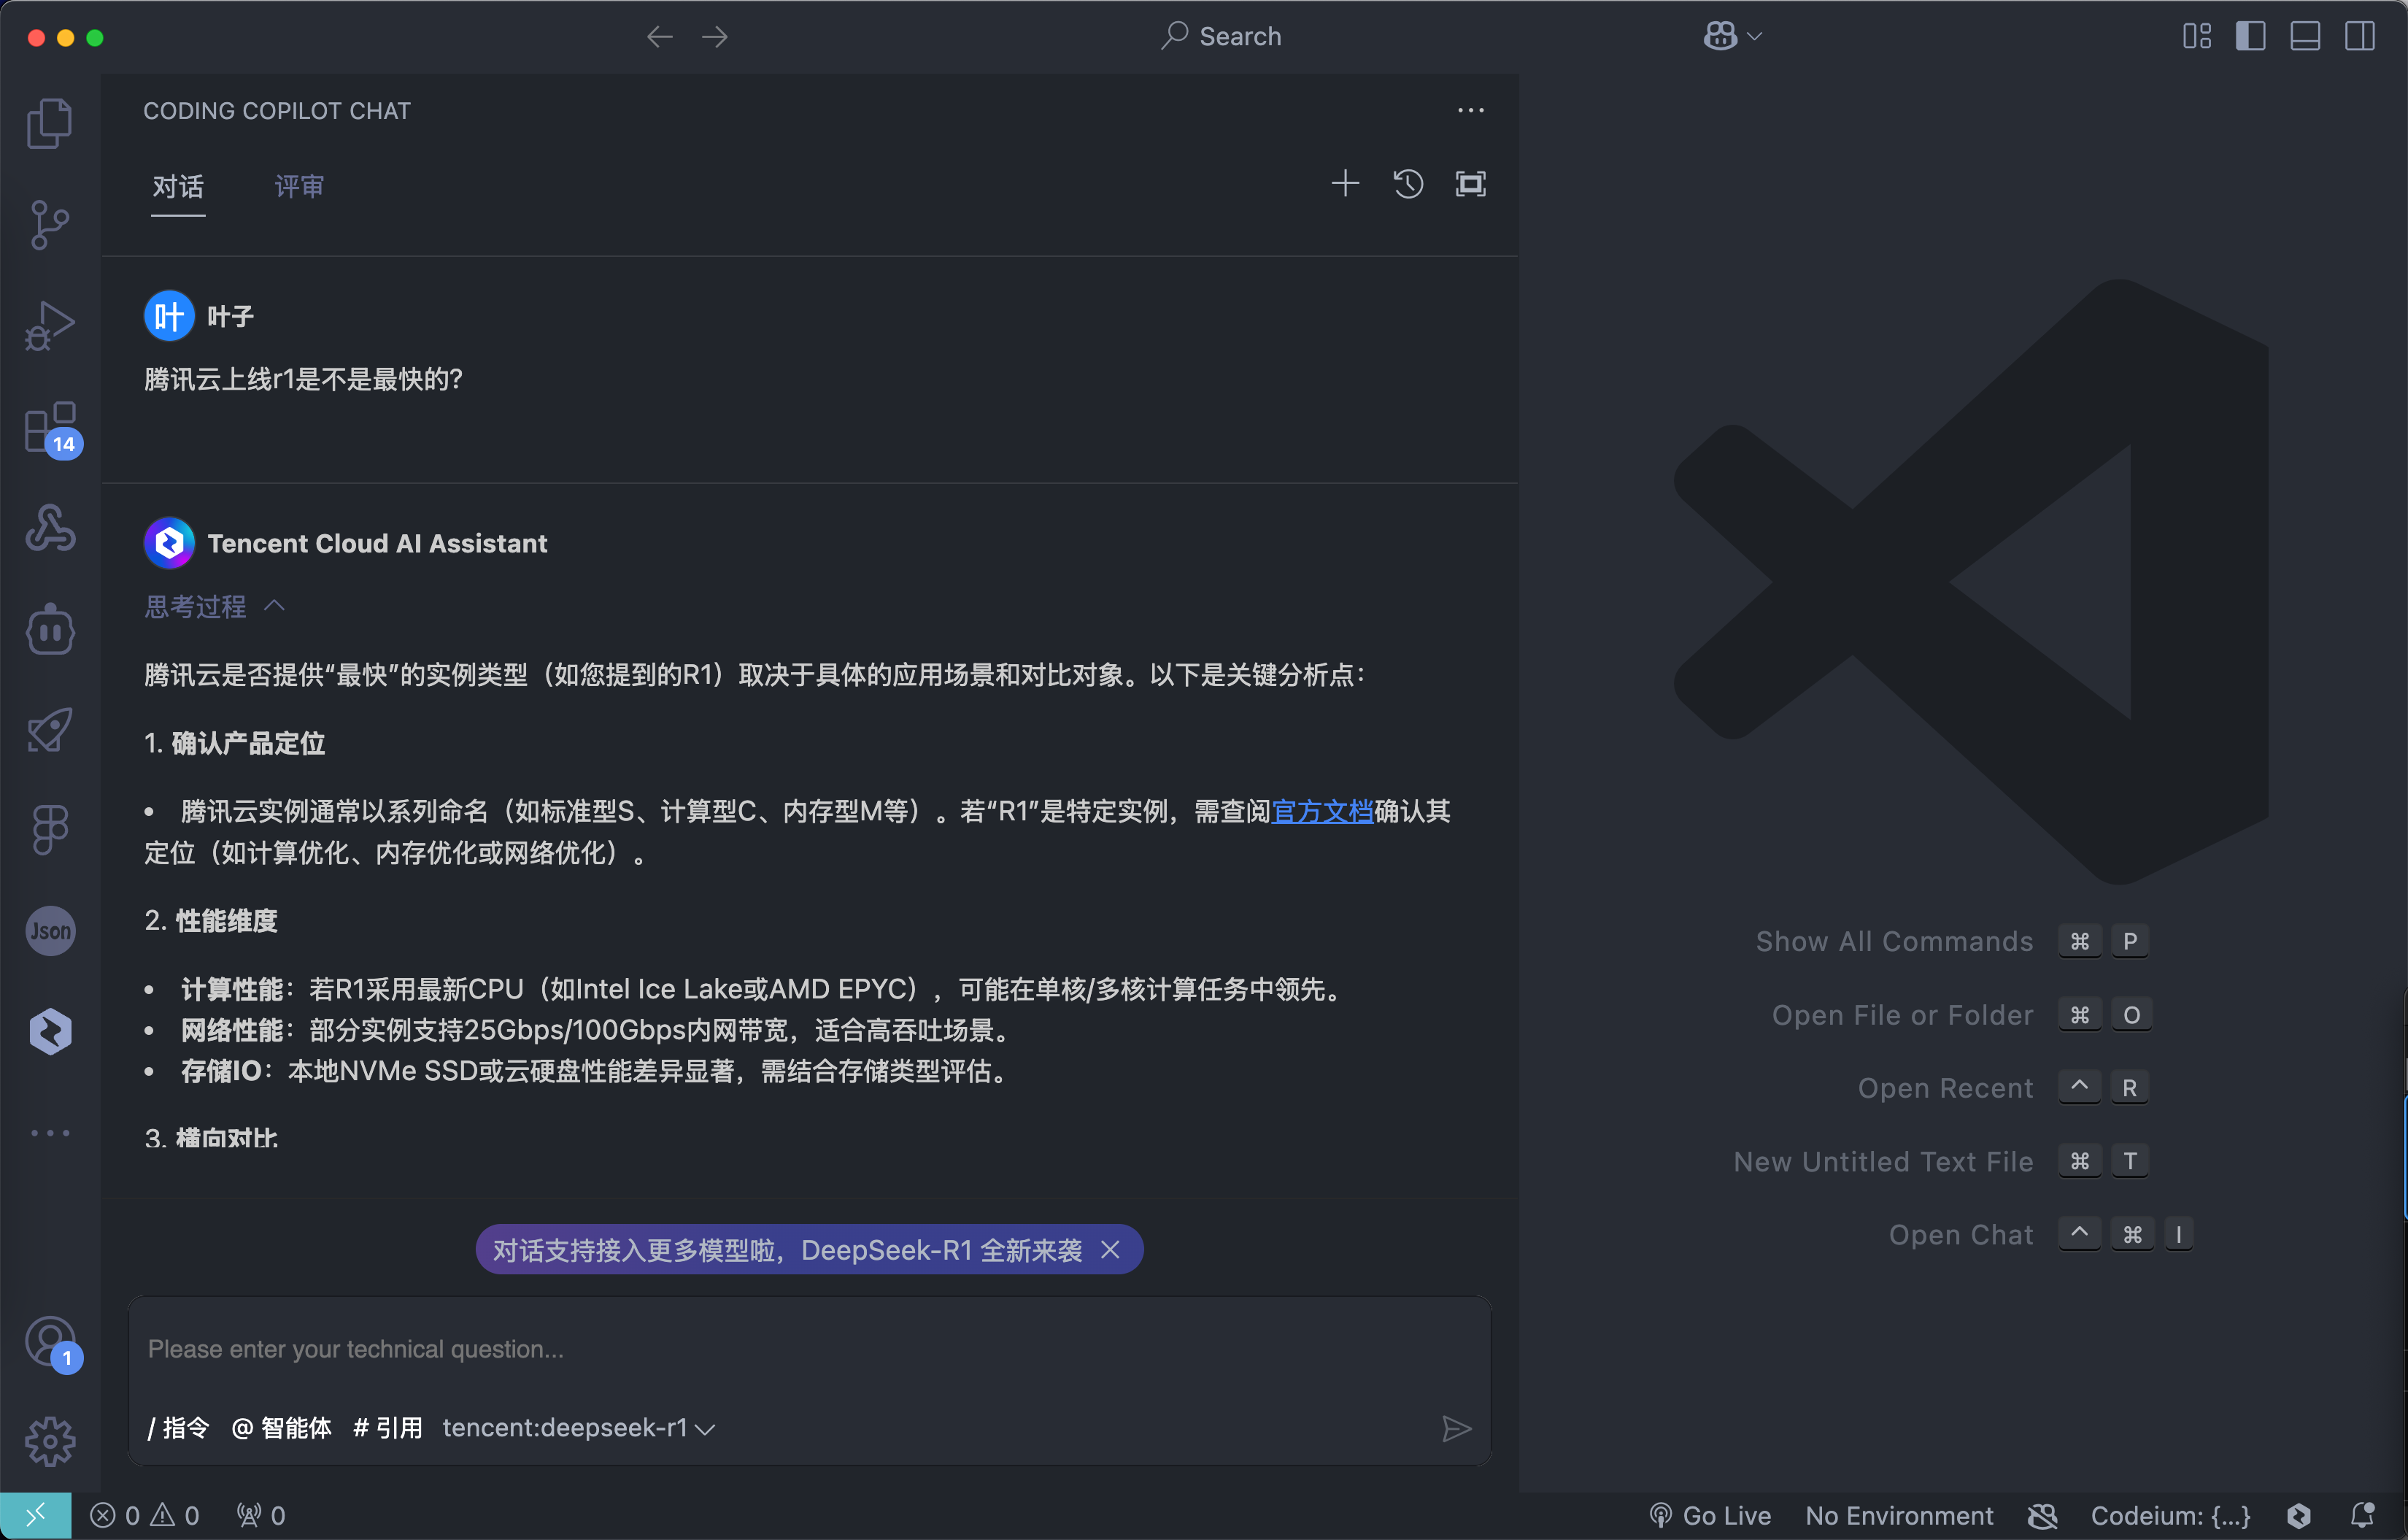Open the Explorer view in activity bar

point(50,123)
